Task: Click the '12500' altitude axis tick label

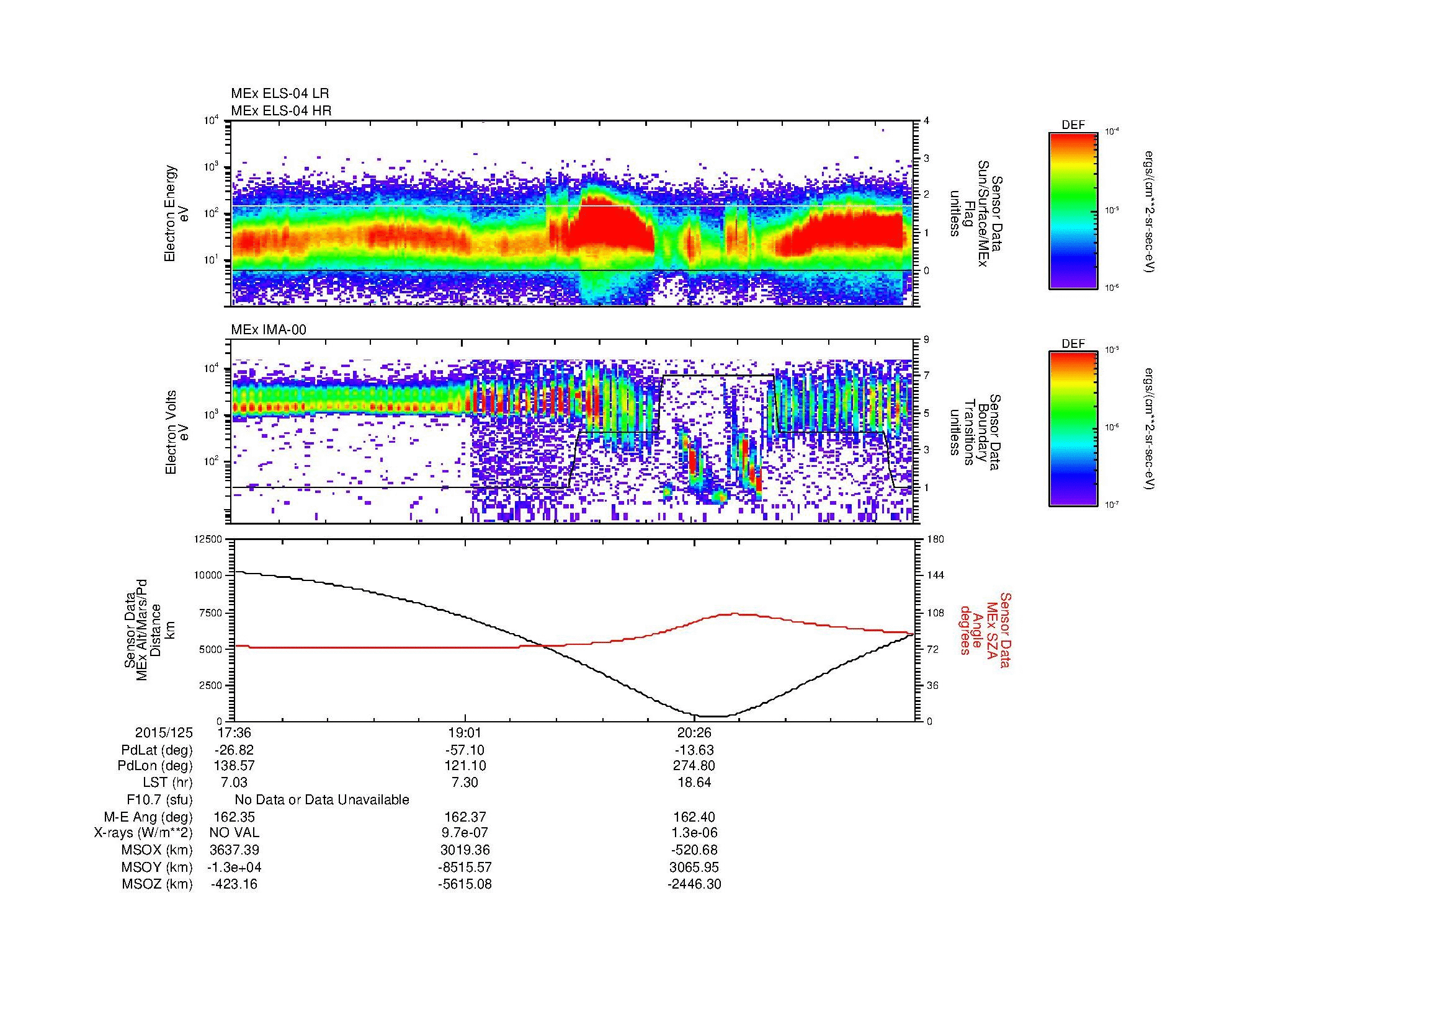Action: pyautogui.click(x=208, y=539)
